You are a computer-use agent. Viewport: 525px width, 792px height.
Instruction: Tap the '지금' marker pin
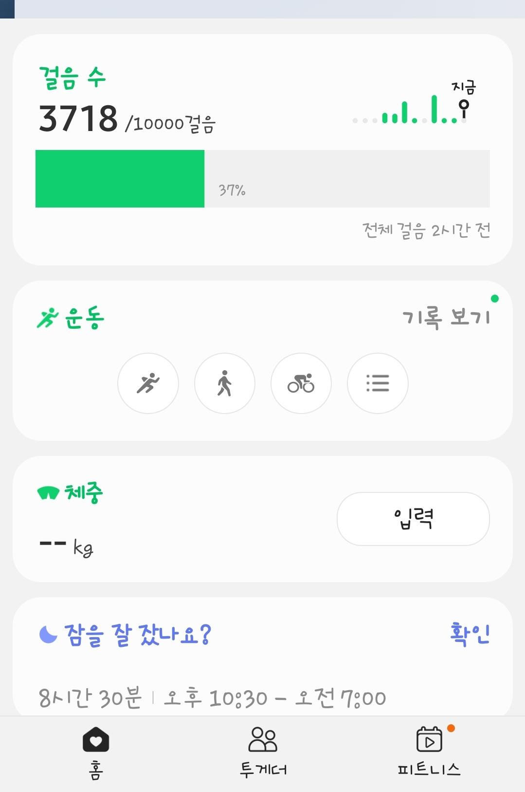point(464,106)
